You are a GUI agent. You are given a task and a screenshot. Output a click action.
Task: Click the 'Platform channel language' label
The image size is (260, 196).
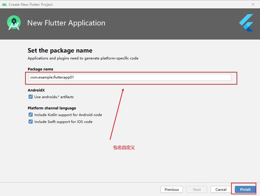[52, 108]
